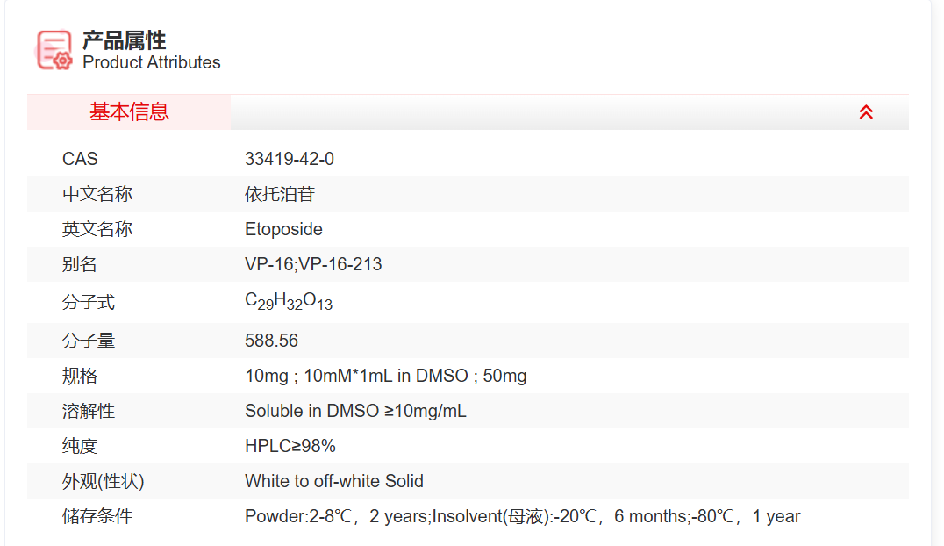Click the 规格 value listing 10mg and 50mg

point(385,376)
